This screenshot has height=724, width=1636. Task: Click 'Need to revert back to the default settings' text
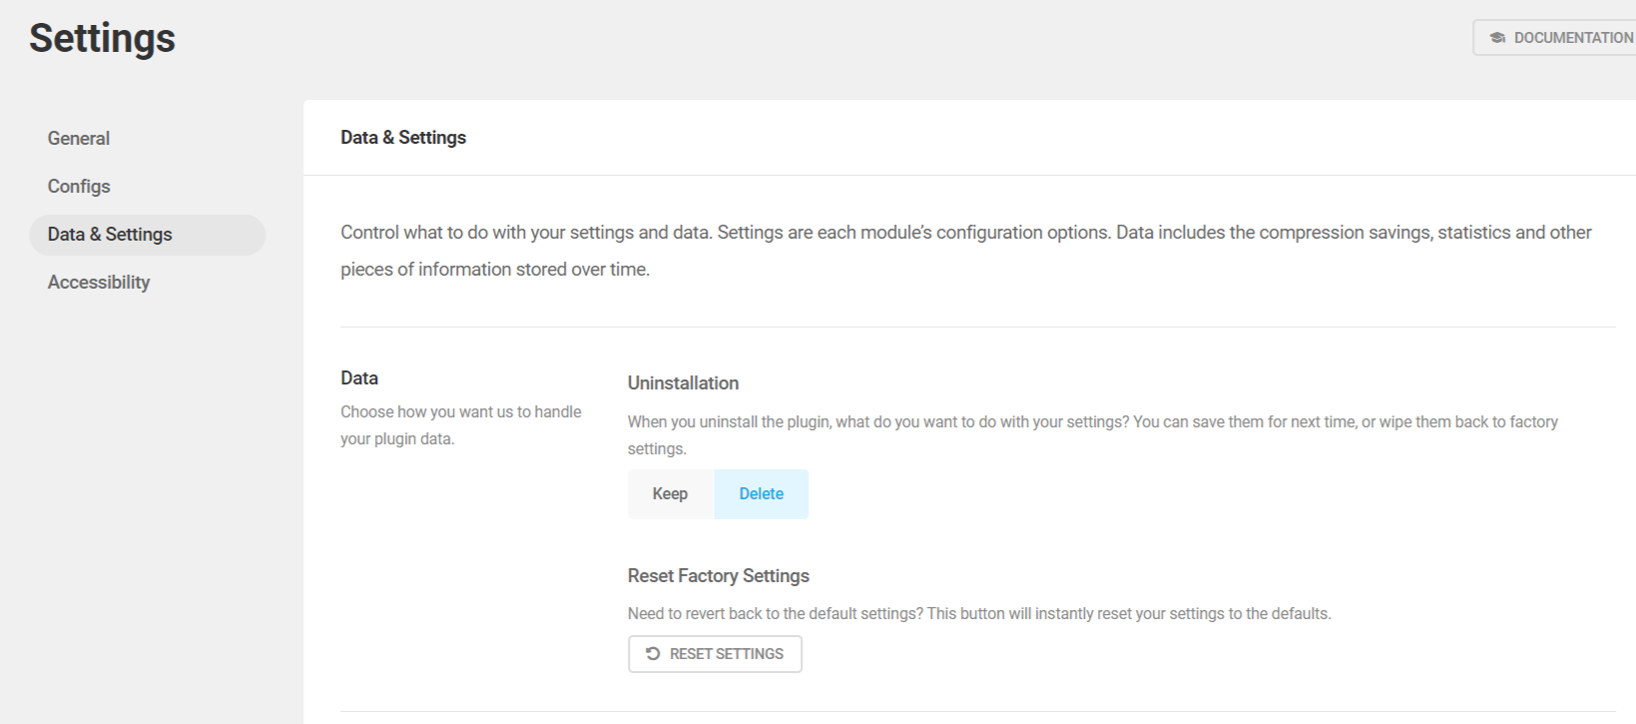(979, 614)
